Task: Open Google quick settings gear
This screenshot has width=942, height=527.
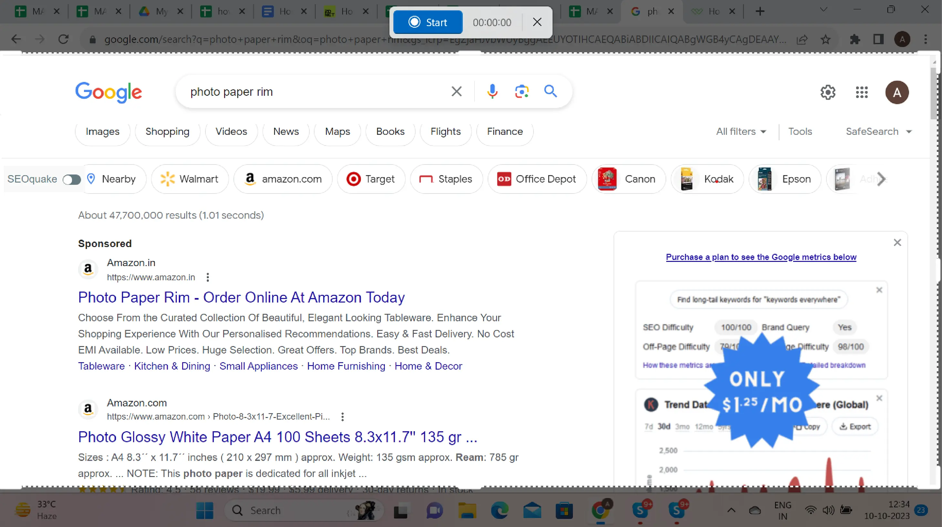Action: coord(828,92)
